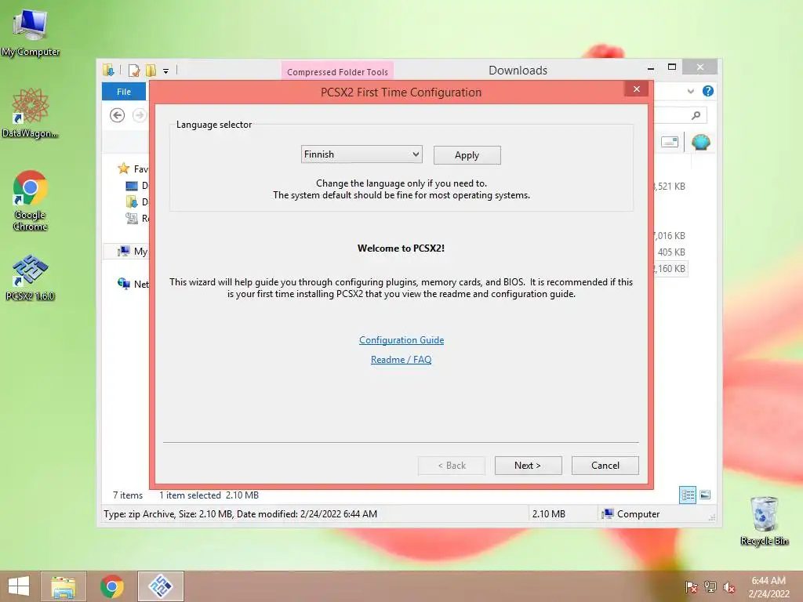Open the Compressed Folder Tools tab
This screenshot has height=602, width=803.
pos(337,71)
